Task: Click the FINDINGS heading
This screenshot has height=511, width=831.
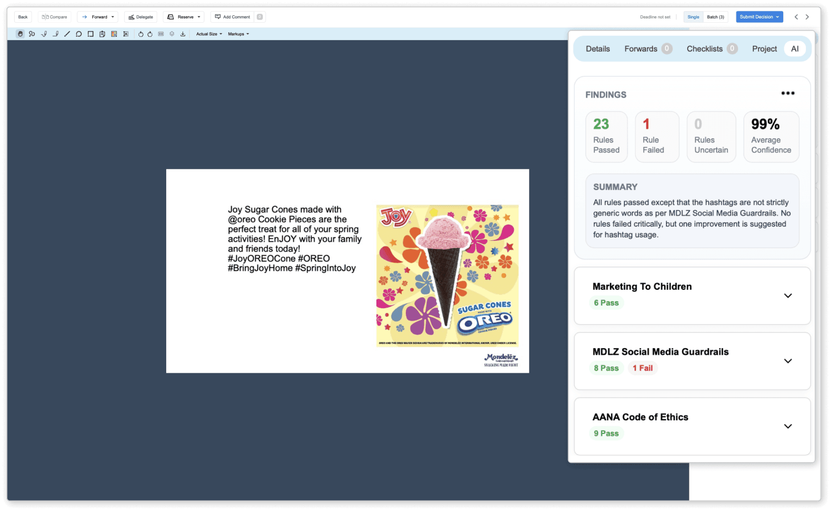Action: (606, 94)
